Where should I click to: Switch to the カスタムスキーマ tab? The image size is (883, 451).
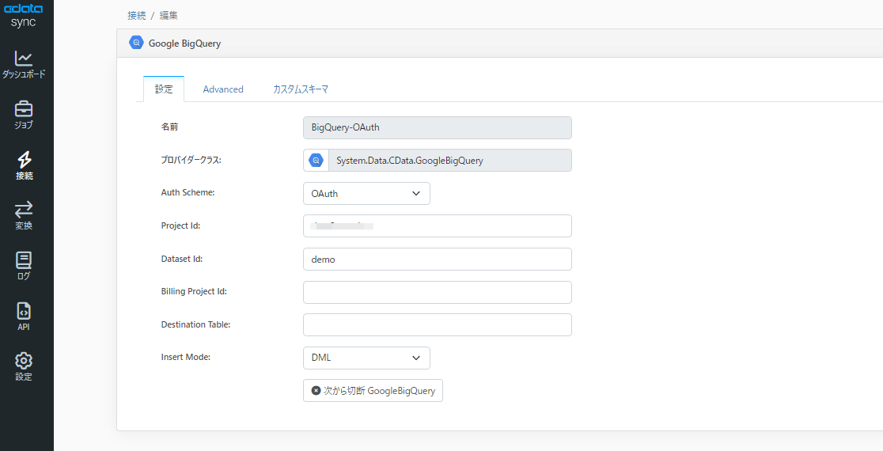301,89
